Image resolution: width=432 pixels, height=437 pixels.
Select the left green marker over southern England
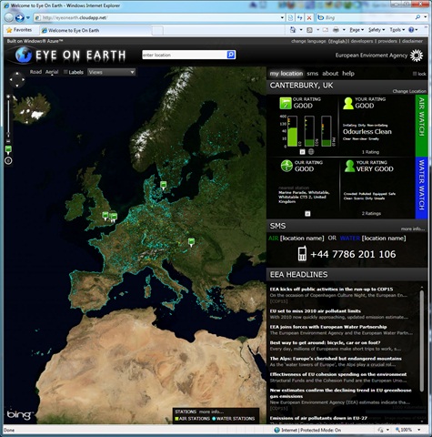(x=105, y=216)
